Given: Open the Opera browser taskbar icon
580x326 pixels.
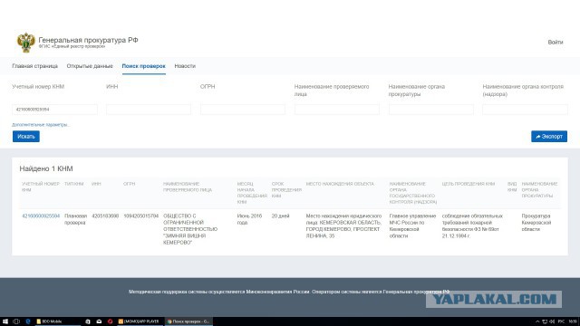Looking at the screenshot, I should click(x=110, y=321).
